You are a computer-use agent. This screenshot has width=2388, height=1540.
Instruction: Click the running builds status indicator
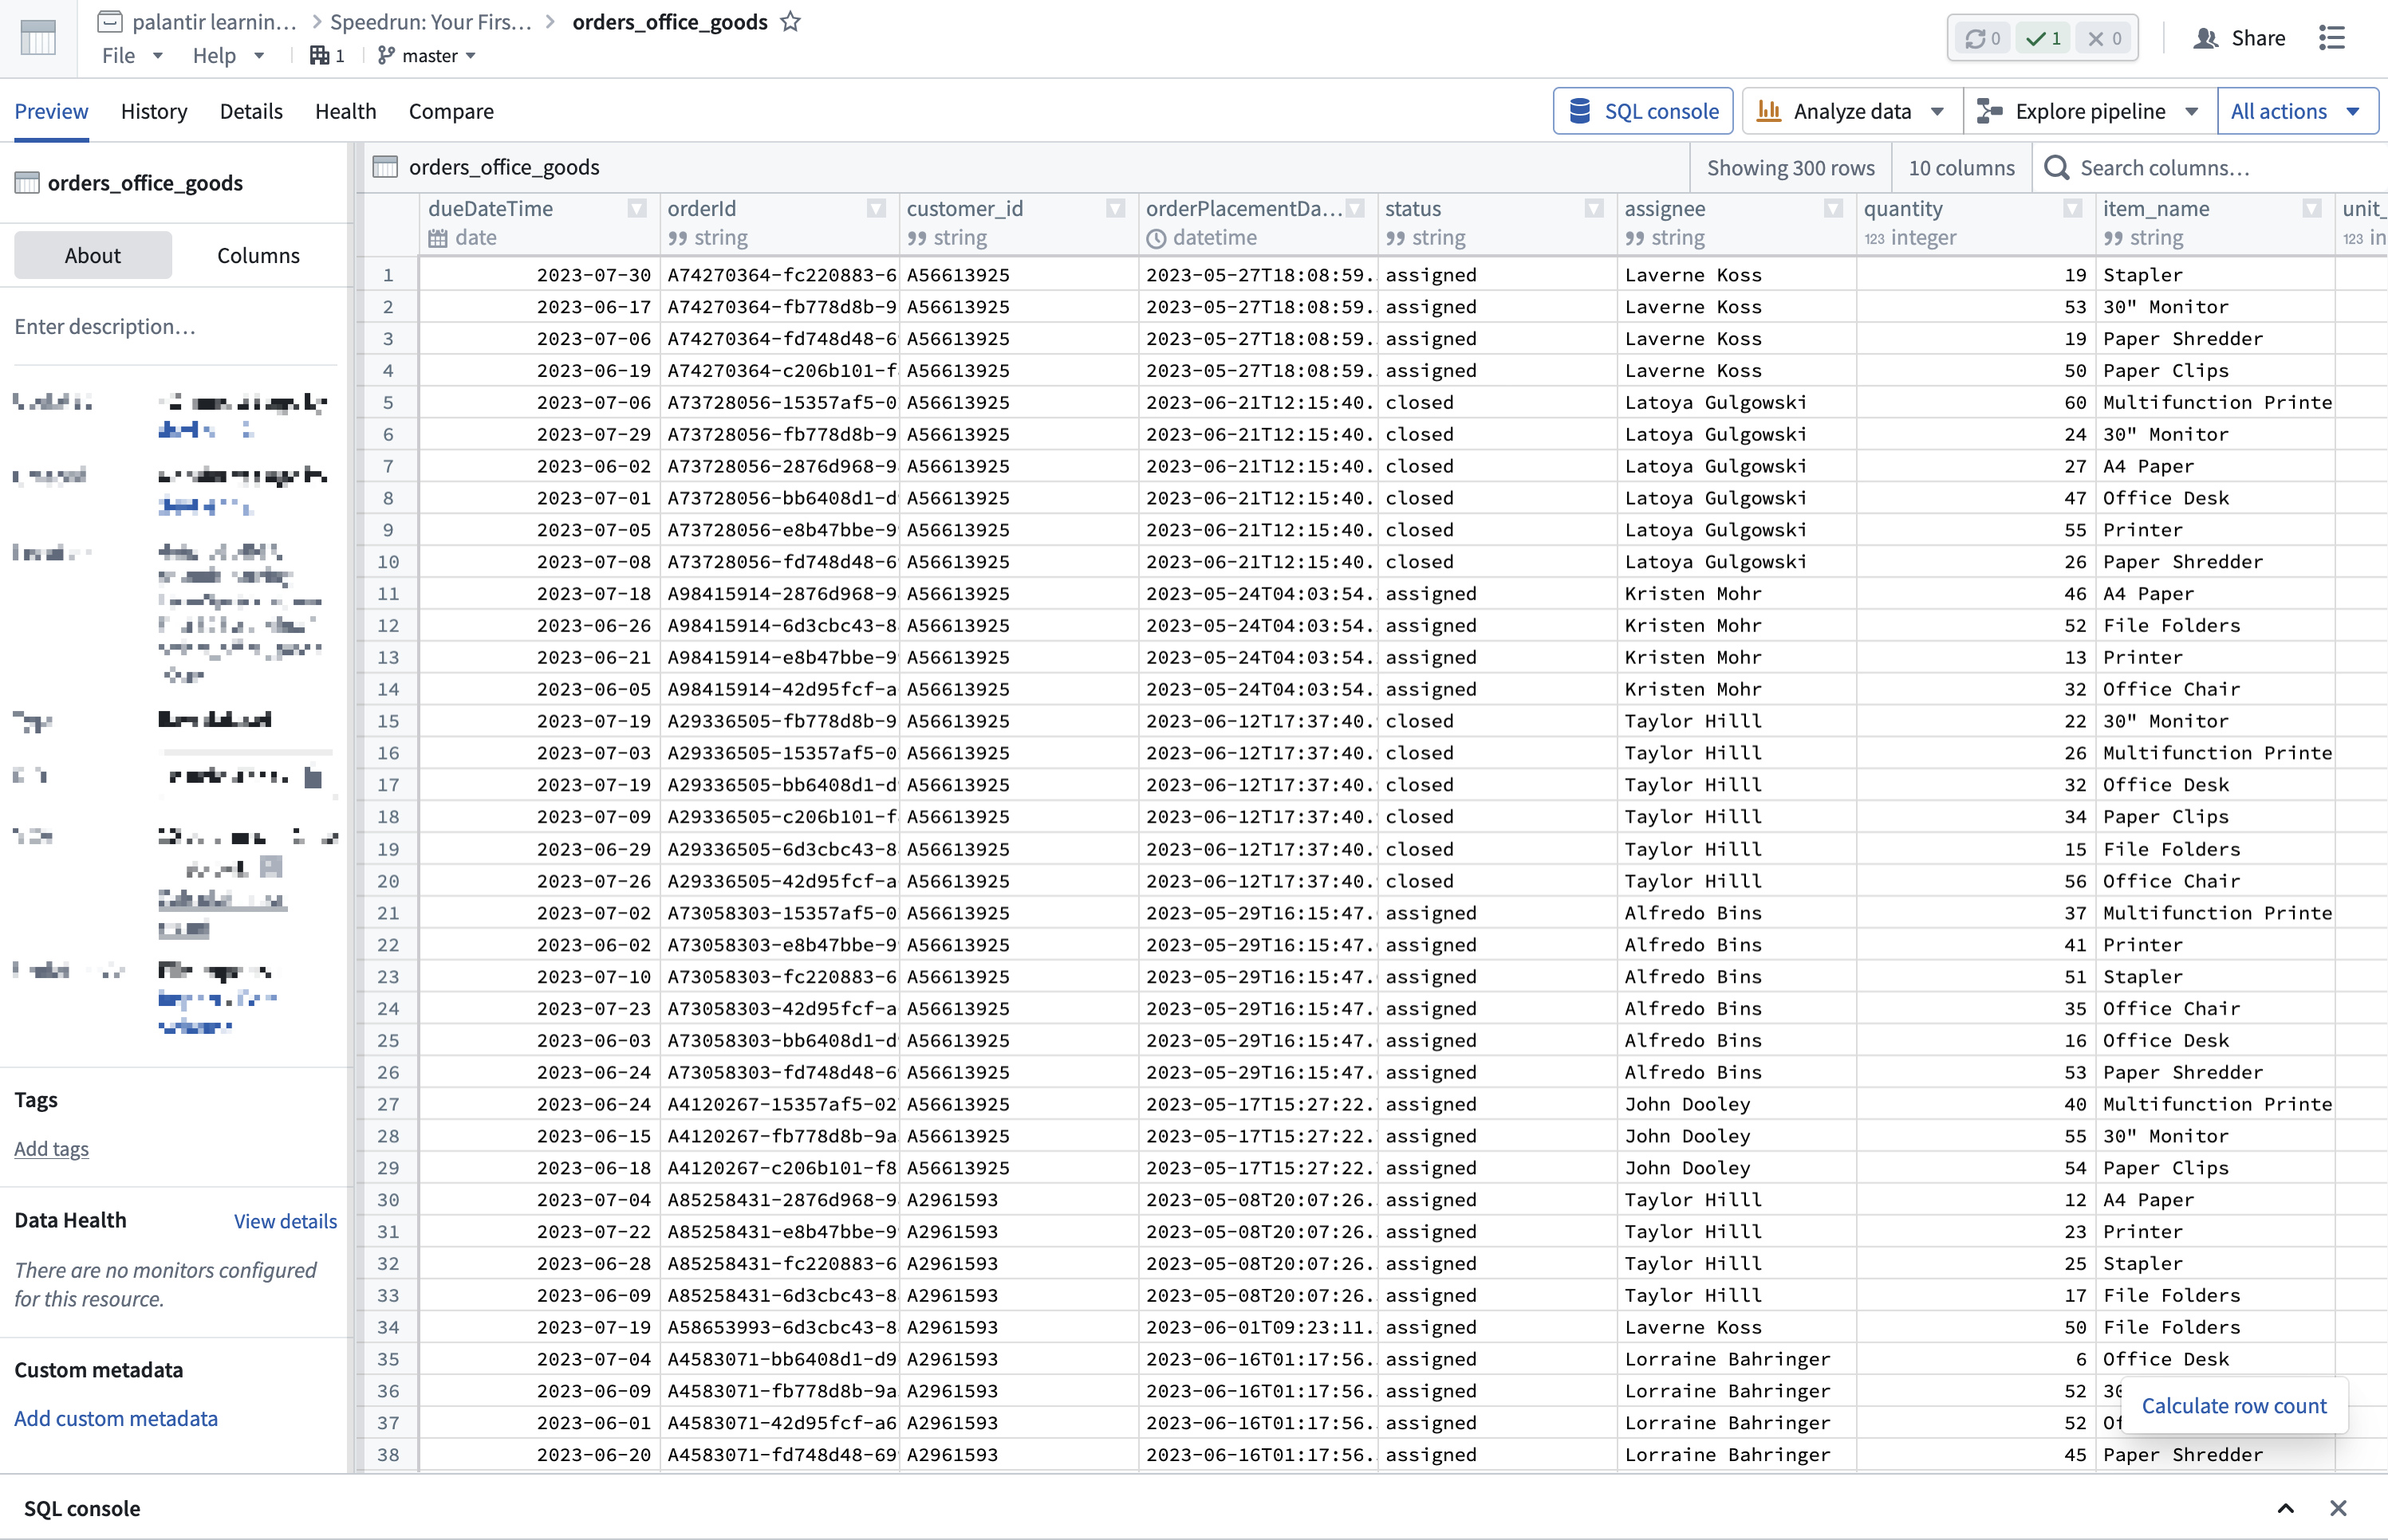[x=1982, y=38]
